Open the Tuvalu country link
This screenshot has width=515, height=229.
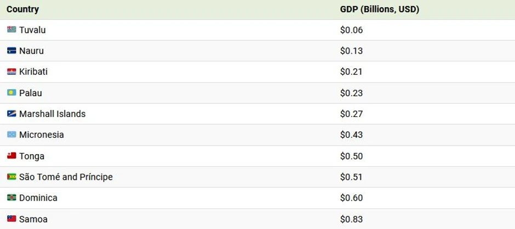click(x=32, y=30)
